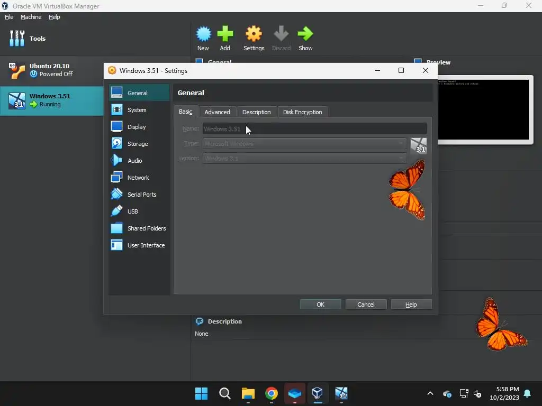Open the User Interface settings category
This screenshot has width=542, height=406.
click(x=139, y=245)
